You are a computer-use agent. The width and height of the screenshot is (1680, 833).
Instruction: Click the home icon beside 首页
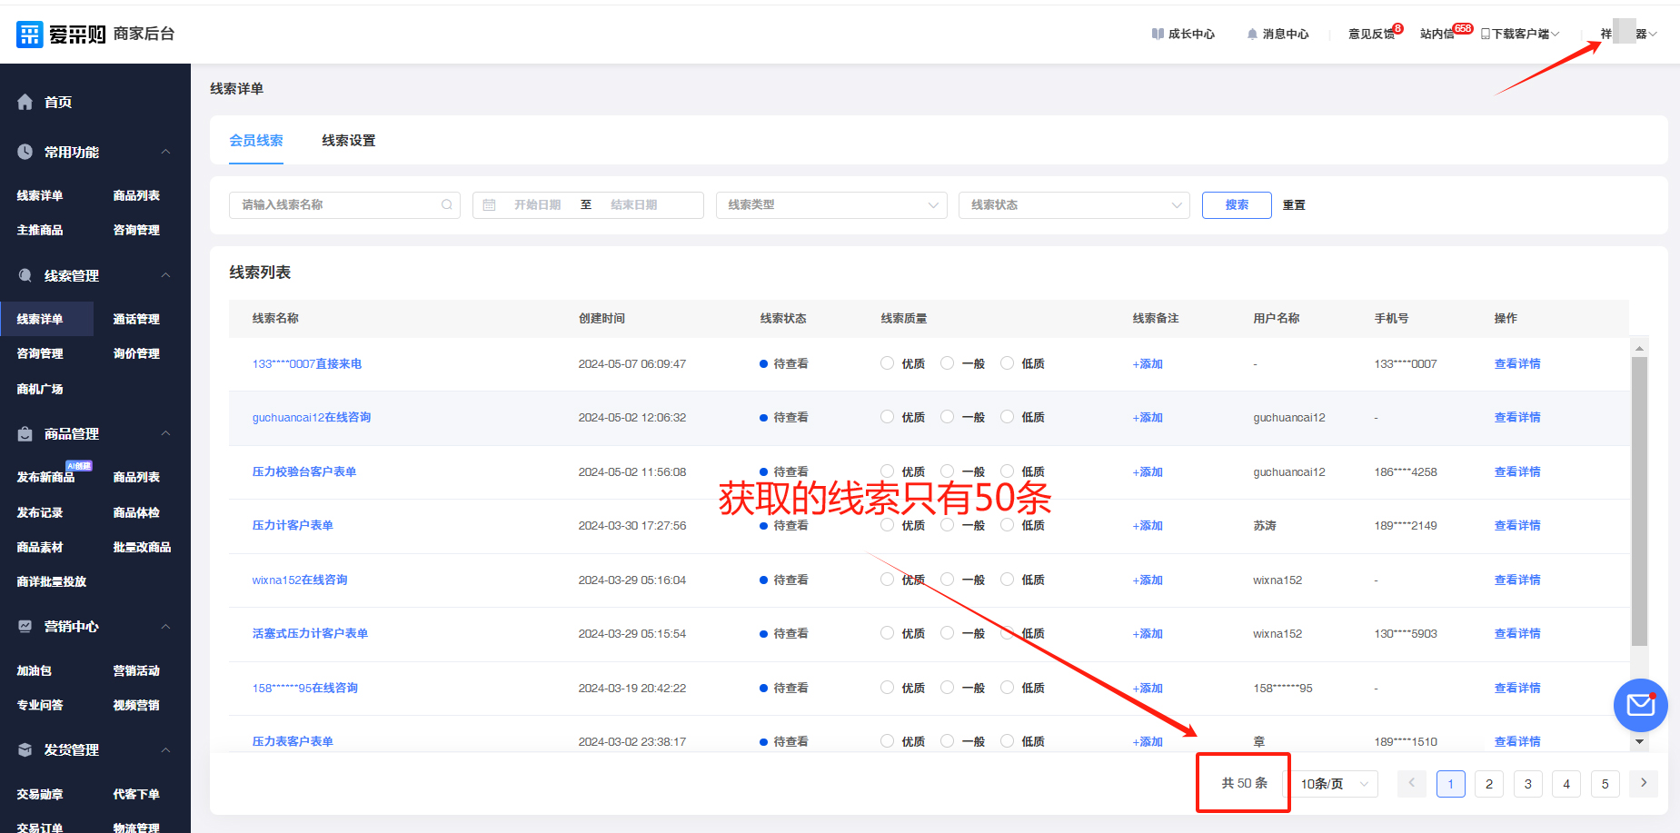tap(25, 103)
